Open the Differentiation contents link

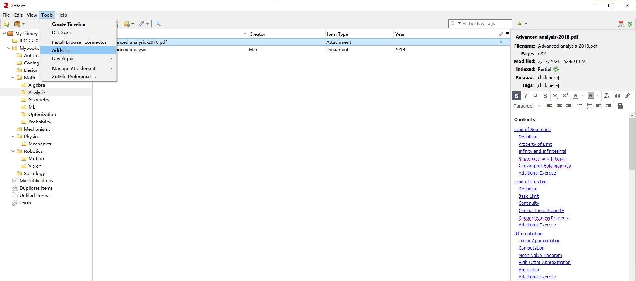click(x=528, y=234)
